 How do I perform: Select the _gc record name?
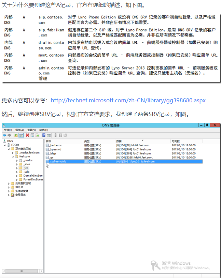coord(52,158)
